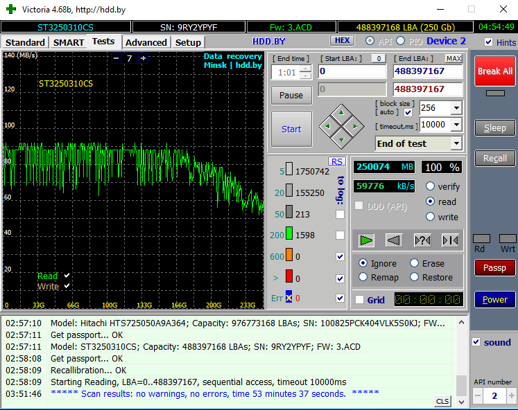Open the Advanced tab
This screenshot has width=518, height=410.
pos(146,42)
